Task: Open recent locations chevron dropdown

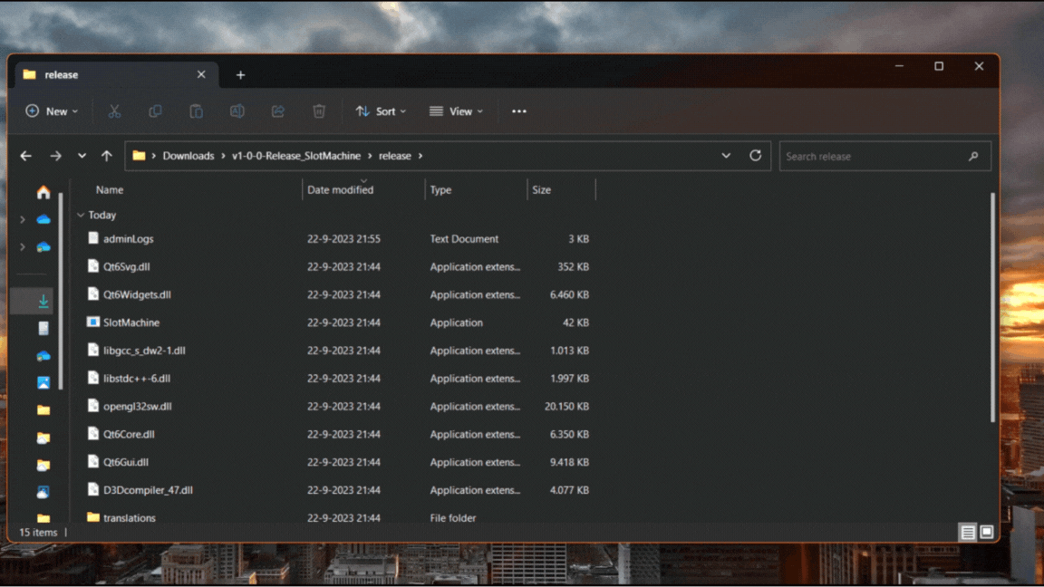Action: (82, 156)
